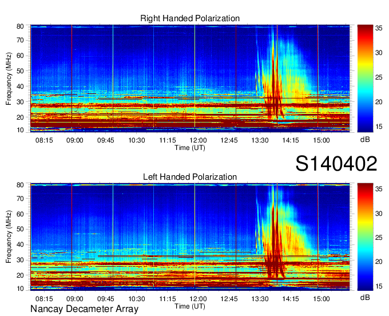389x316 pixels.
Task: Click the "80" frequency tick of Right Handed plot
Action: coord(20,26)
